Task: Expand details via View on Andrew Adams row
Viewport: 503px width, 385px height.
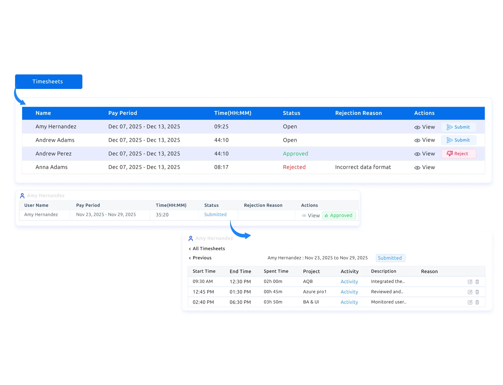Action: click(417, 140)
